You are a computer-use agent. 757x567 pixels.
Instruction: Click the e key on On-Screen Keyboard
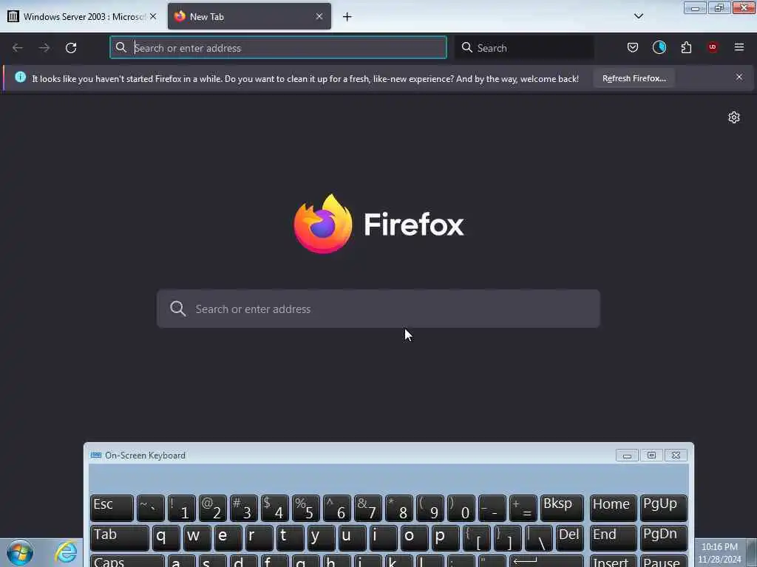coord(228,538)
